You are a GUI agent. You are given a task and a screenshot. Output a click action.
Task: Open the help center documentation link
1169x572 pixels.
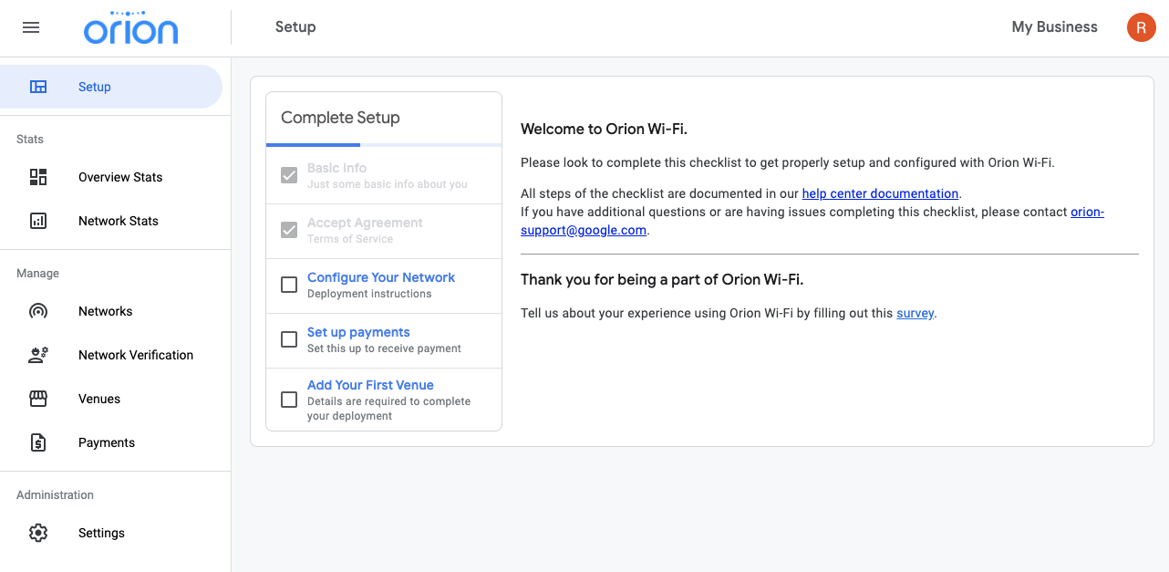pyautogui.click(x=879, y=192)
